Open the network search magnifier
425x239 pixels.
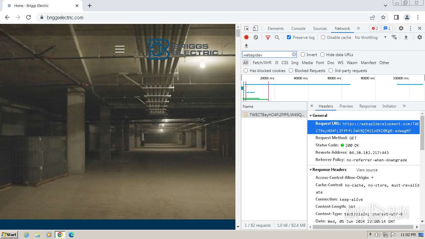point(277,37)
